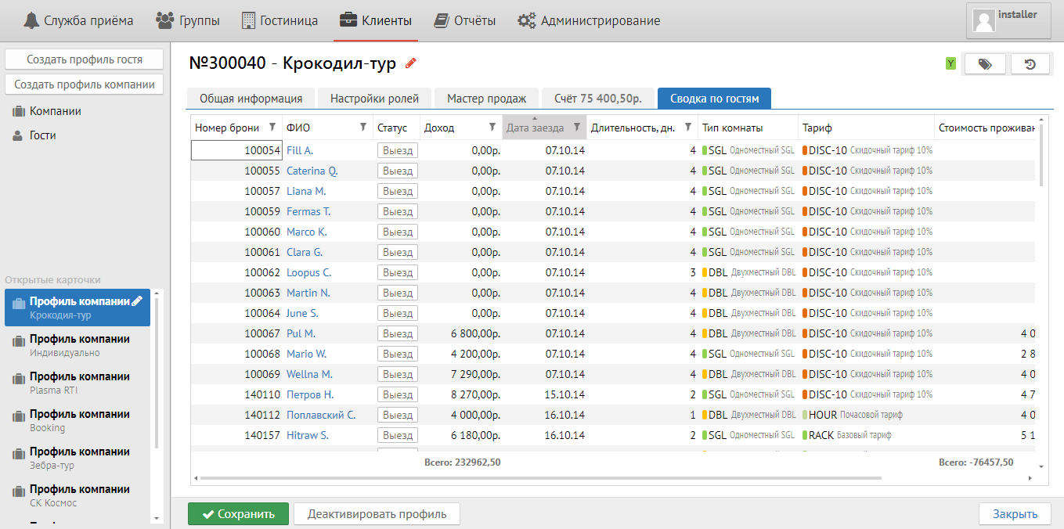Click the Сохранить button

click(238, 514)
